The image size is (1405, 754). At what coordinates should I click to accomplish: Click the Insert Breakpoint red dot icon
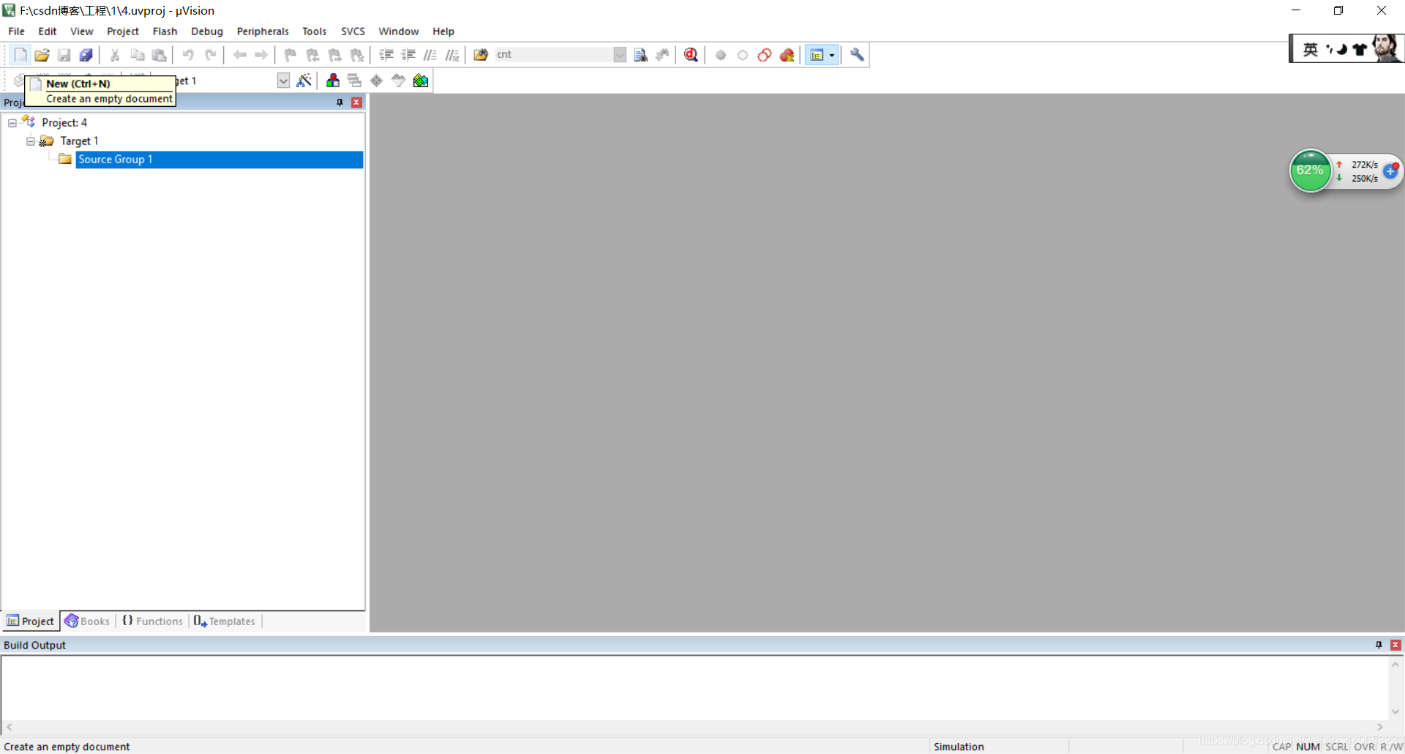coord(721,55)
